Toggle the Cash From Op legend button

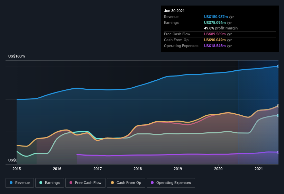(x=126, y=183)
